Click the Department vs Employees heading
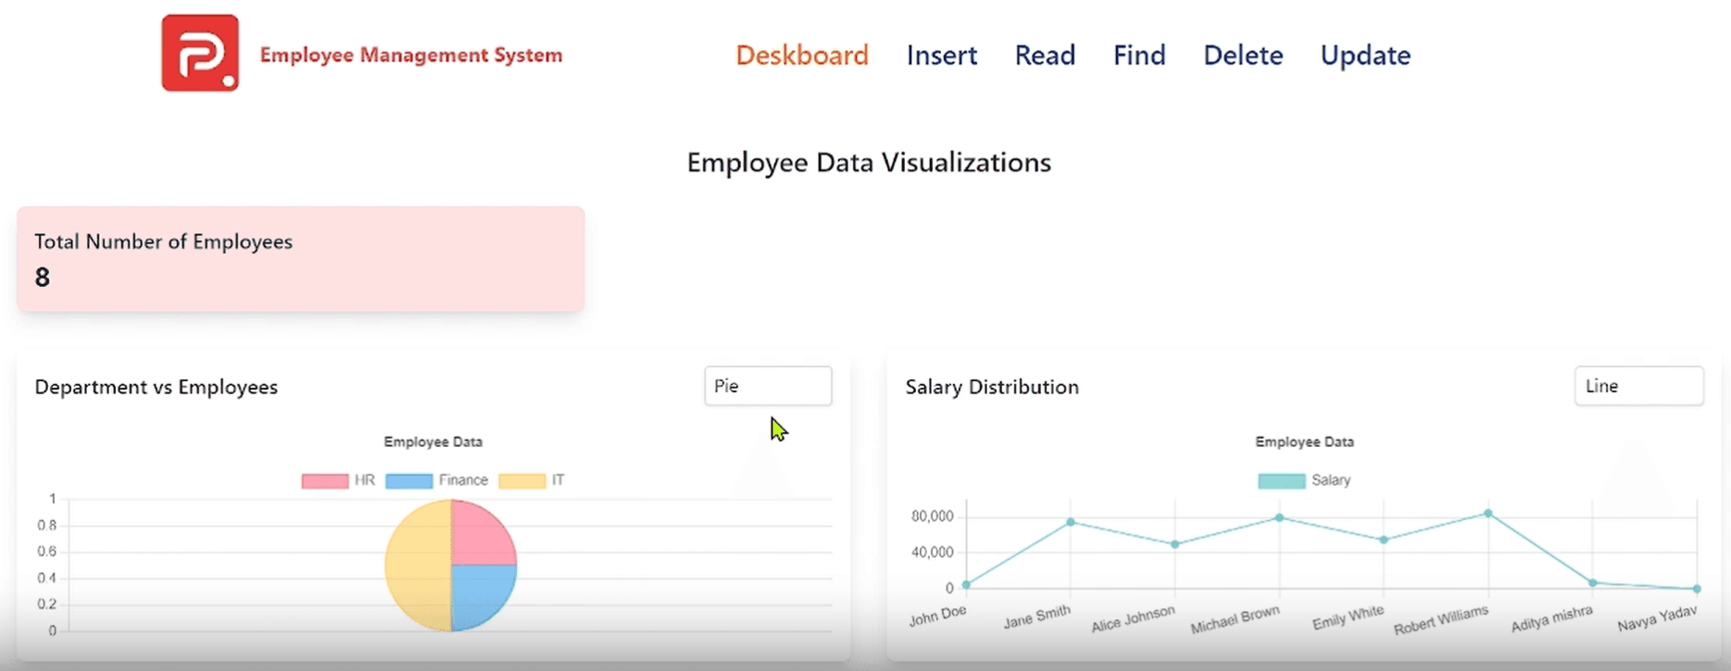 (157, 387)
